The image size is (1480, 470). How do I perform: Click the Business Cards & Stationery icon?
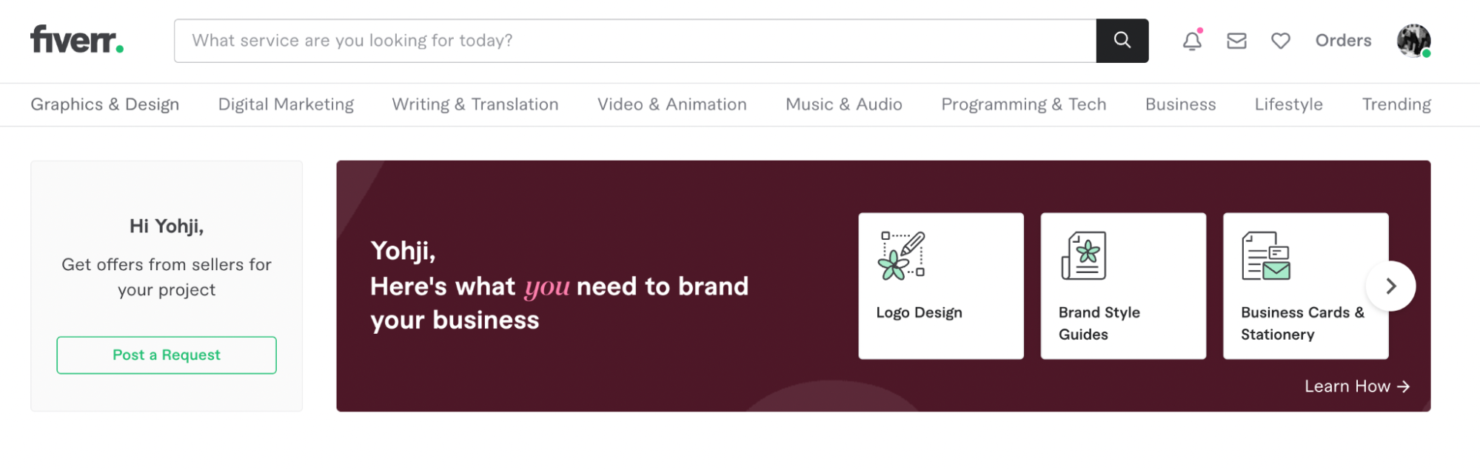pos(1265,255)
